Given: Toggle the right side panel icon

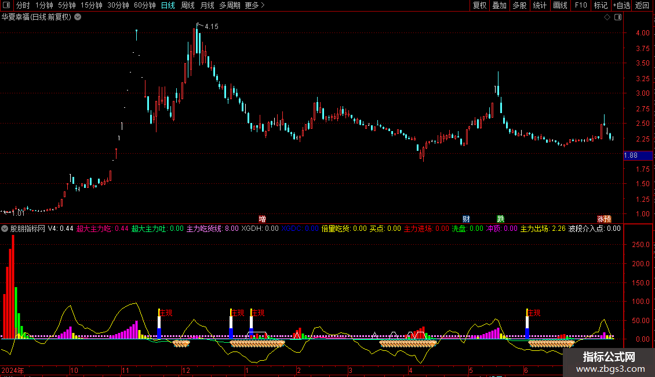Looking at the screenshot, I should coord(618,17).
